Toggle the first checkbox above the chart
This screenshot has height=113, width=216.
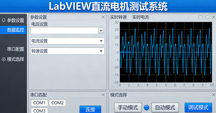point(200,17)
